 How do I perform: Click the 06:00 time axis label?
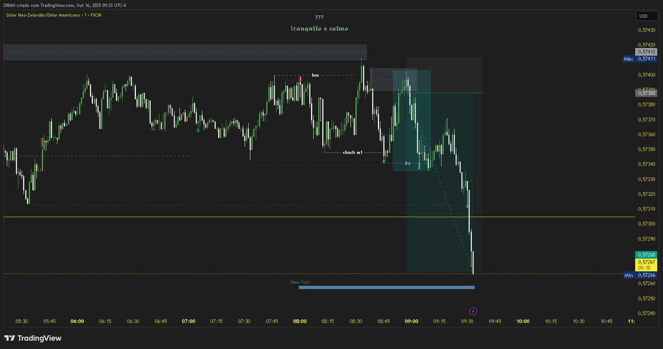coord(77,321)
